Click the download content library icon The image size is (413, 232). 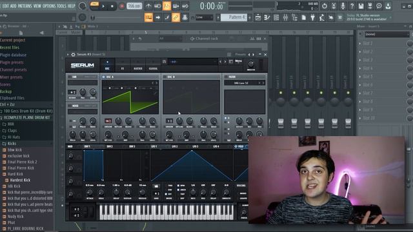click(388, 6)
